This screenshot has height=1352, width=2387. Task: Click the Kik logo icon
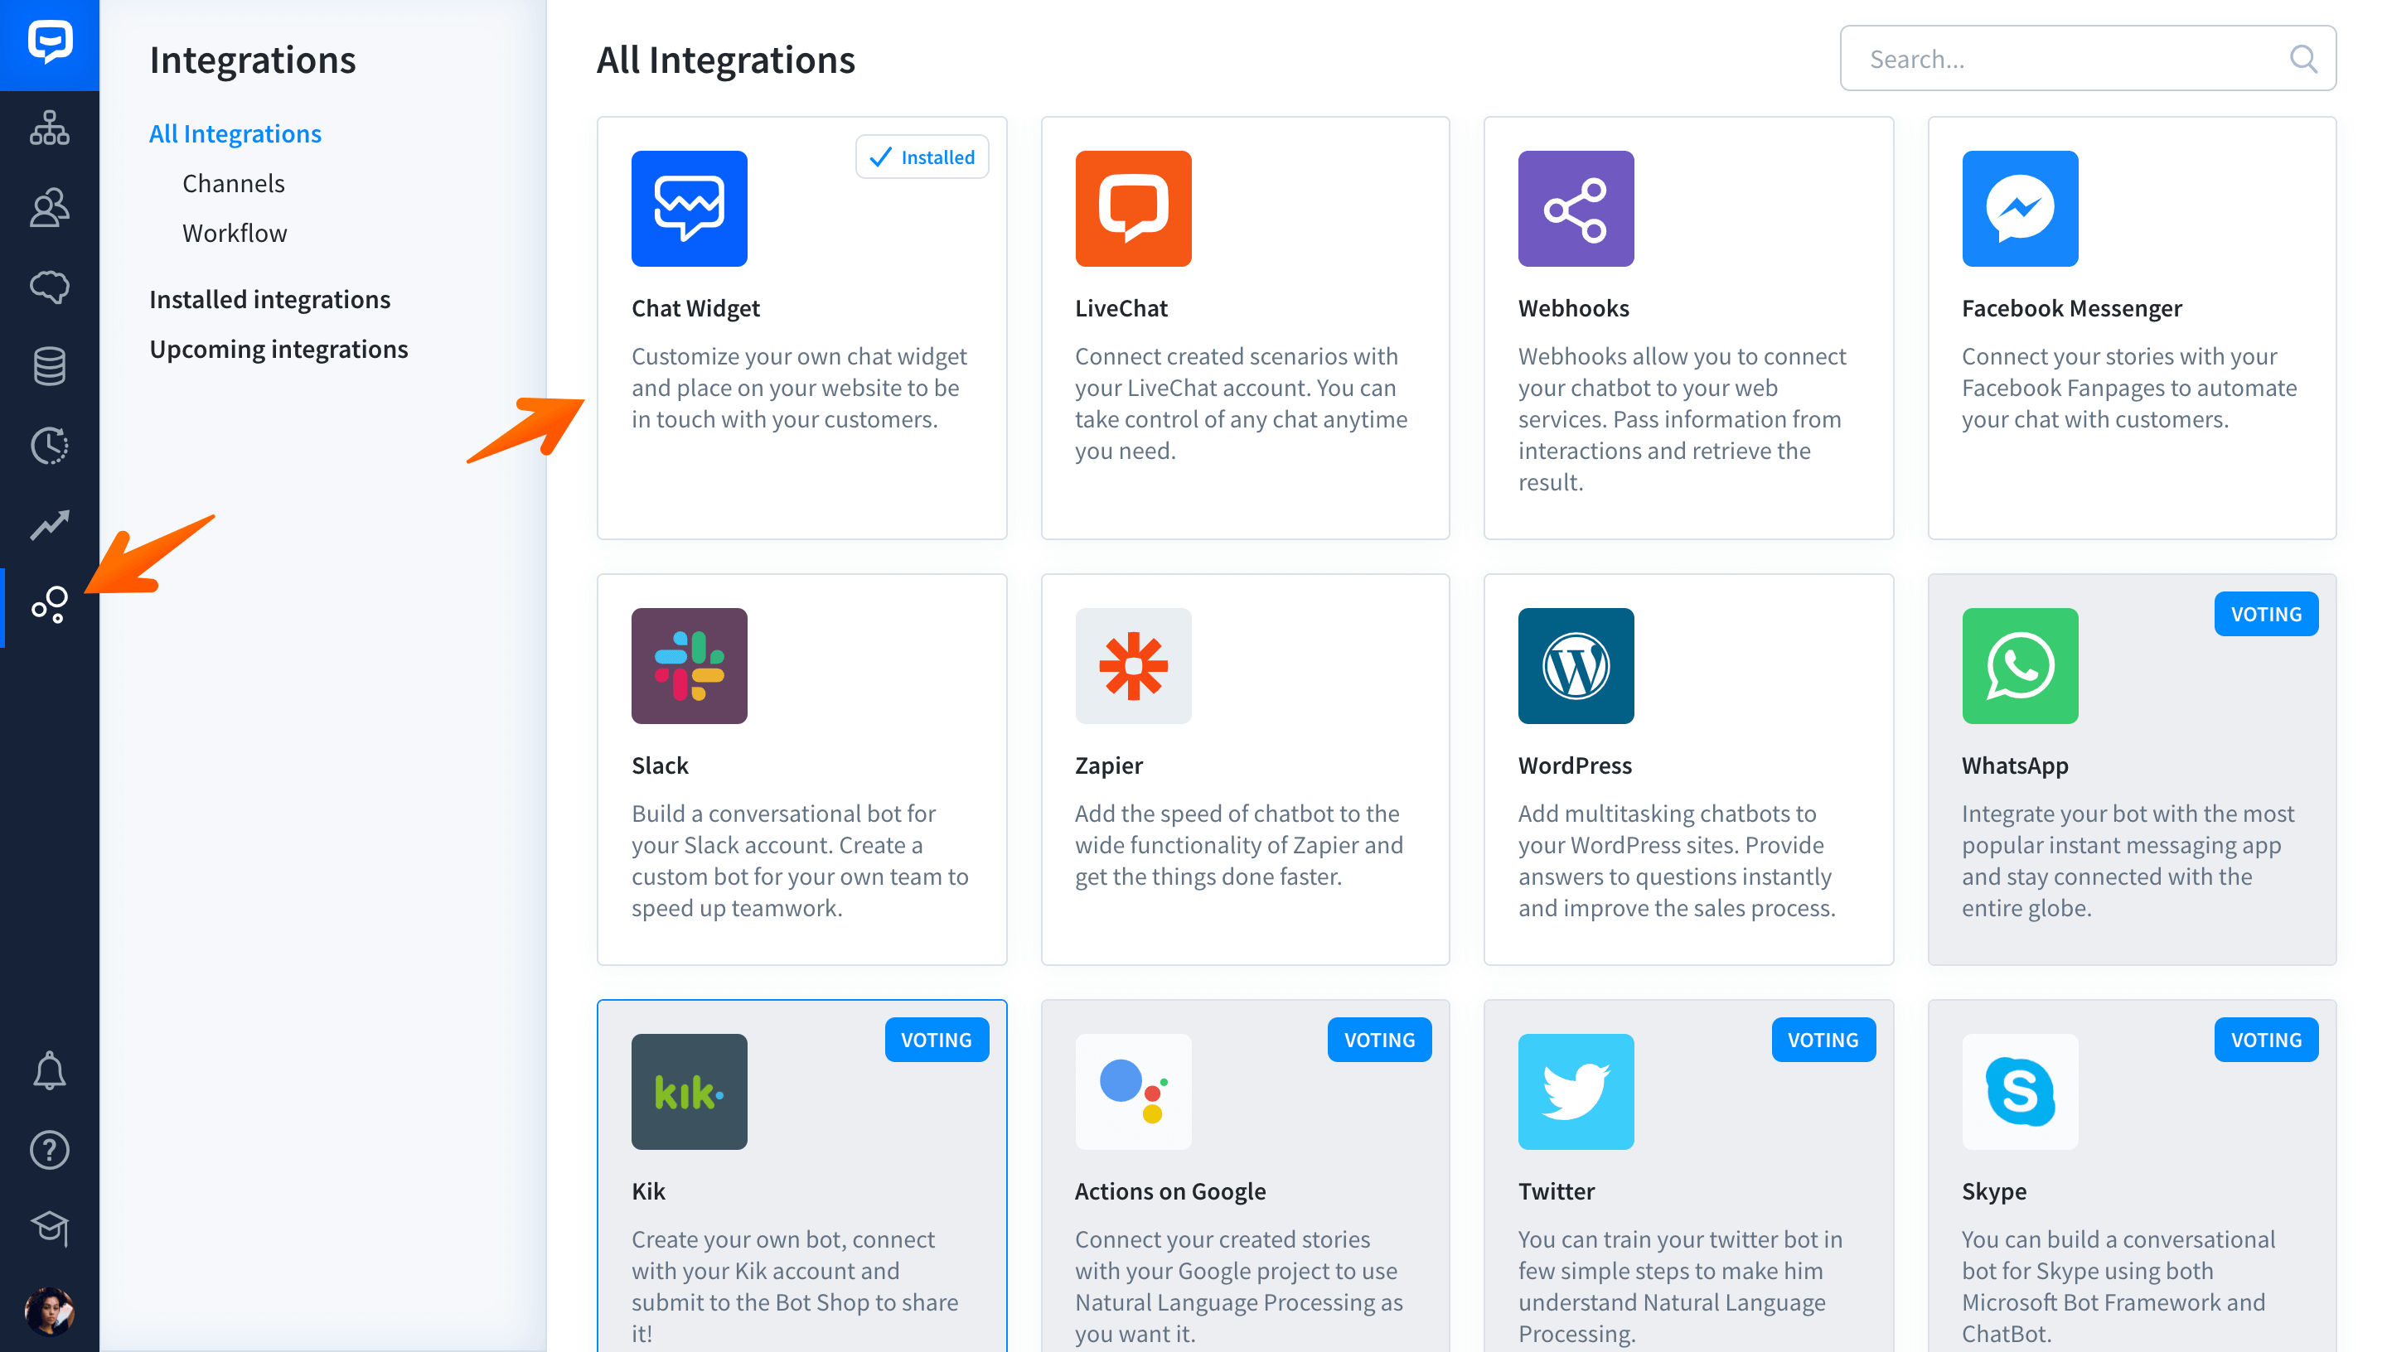click(x=690, y=1092)
